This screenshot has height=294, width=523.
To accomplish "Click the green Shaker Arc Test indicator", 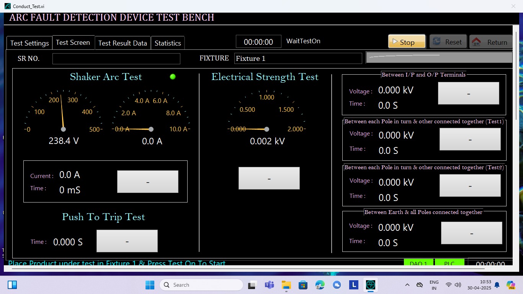I will click(x=173, y=77).
